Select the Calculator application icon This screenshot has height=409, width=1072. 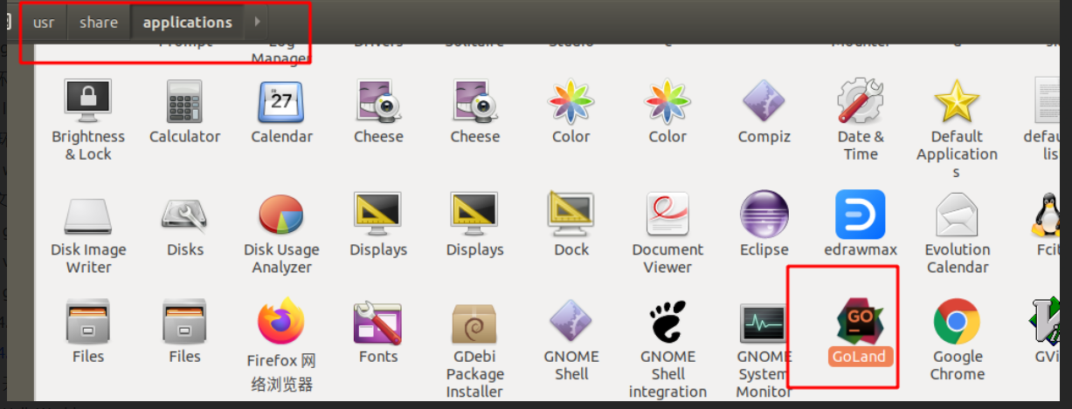click(x=184, y=102)
